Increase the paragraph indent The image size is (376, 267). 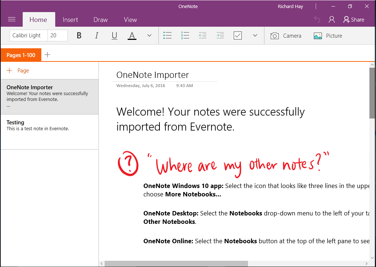(x=220, y=35)
